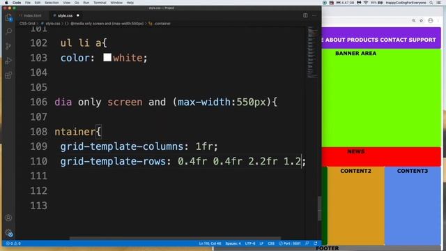The width and height of the screenshot is (446, 251).
Task: Close the unsaved style.css tab dot
Action: (x=77, y=15)
